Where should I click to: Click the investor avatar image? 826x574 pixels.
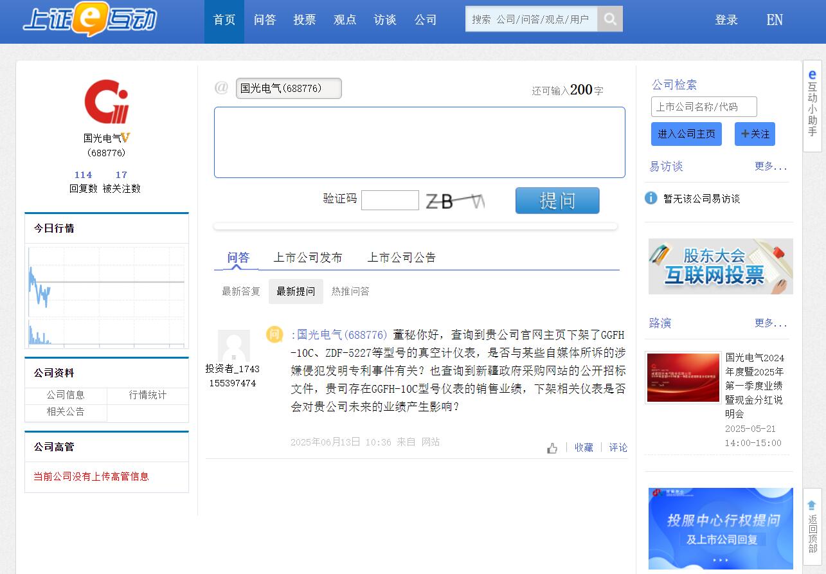point(233,346)
